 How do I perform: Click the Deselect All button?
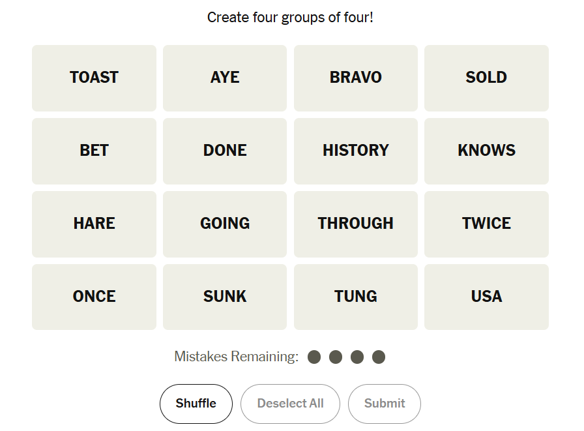coord(290,404)
